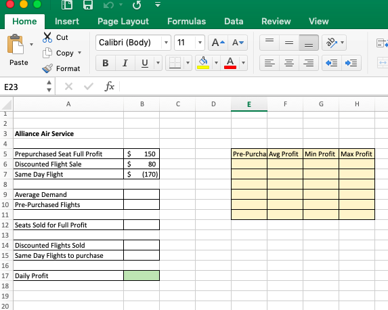Image resolution: width=388 pixels, height=310 pixels.
Task: Toggle Underline formatting
Action: 145,63
